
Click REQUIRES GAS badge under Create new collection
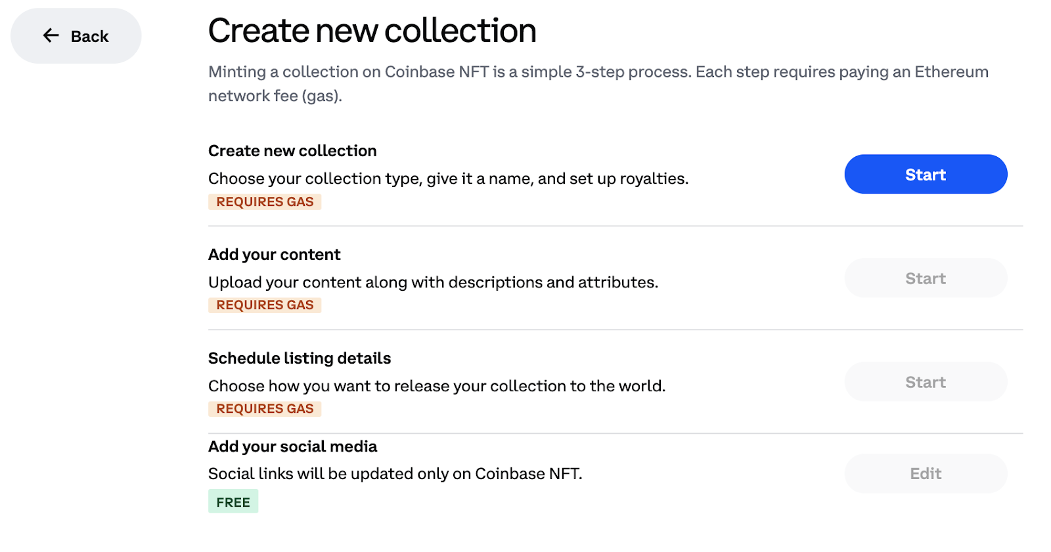tap(265, 202)
